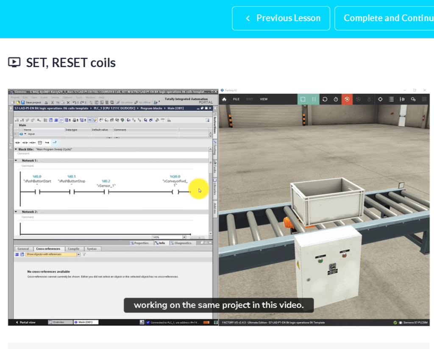The height and width of the screenshot is (349, 434).
Task: Open the Factory IO time scale stopwatch icon
Action: point(335,99)
